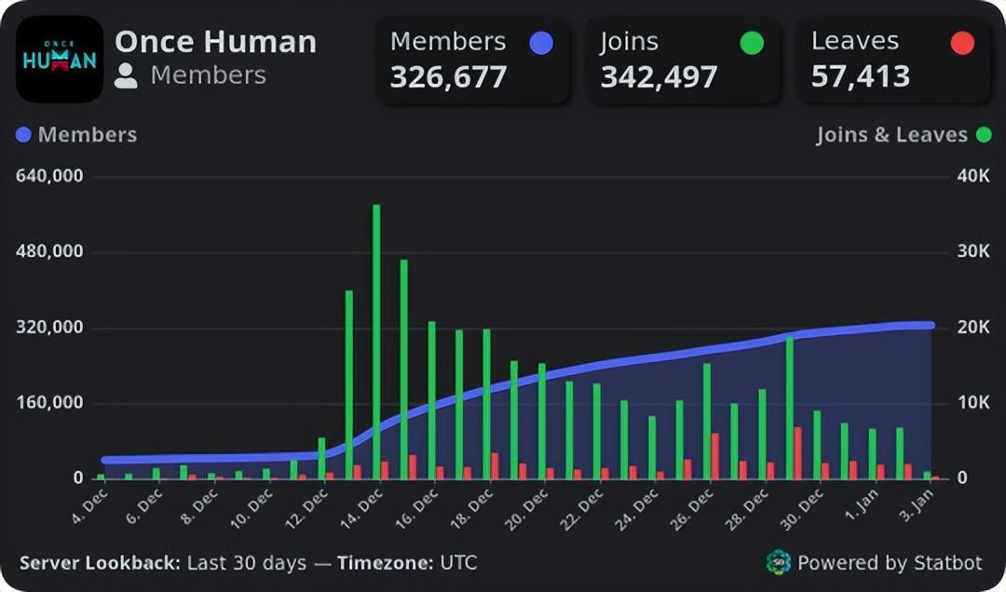Image resolution: width=1006 pixels, height=592 pixels.
Task: Click the 26. Dec date label
Action: 694,505
